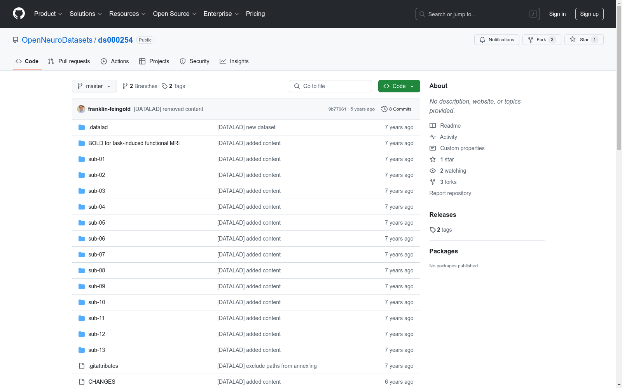Click the sub-05 folder icon
The height and width of the screenshot is (388, 622).
point(82,223)
